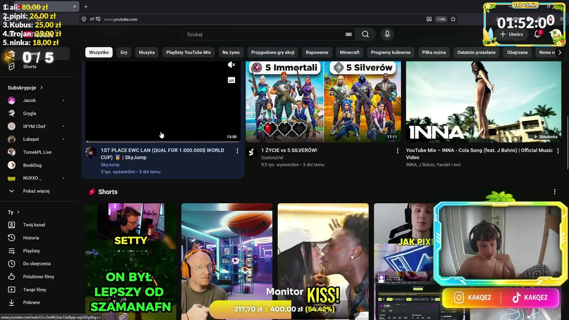Viewport: 569px width, 320px height.
Task: Select the Na żywo filter chip
Action: 231,52
